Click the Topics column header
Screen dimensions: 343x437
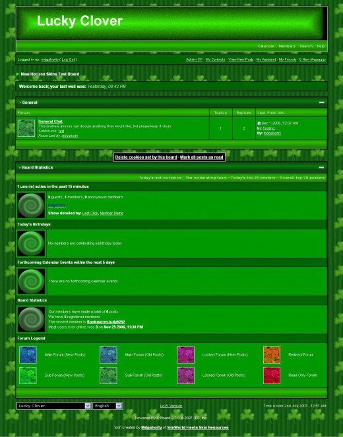[x=221, y=112]
